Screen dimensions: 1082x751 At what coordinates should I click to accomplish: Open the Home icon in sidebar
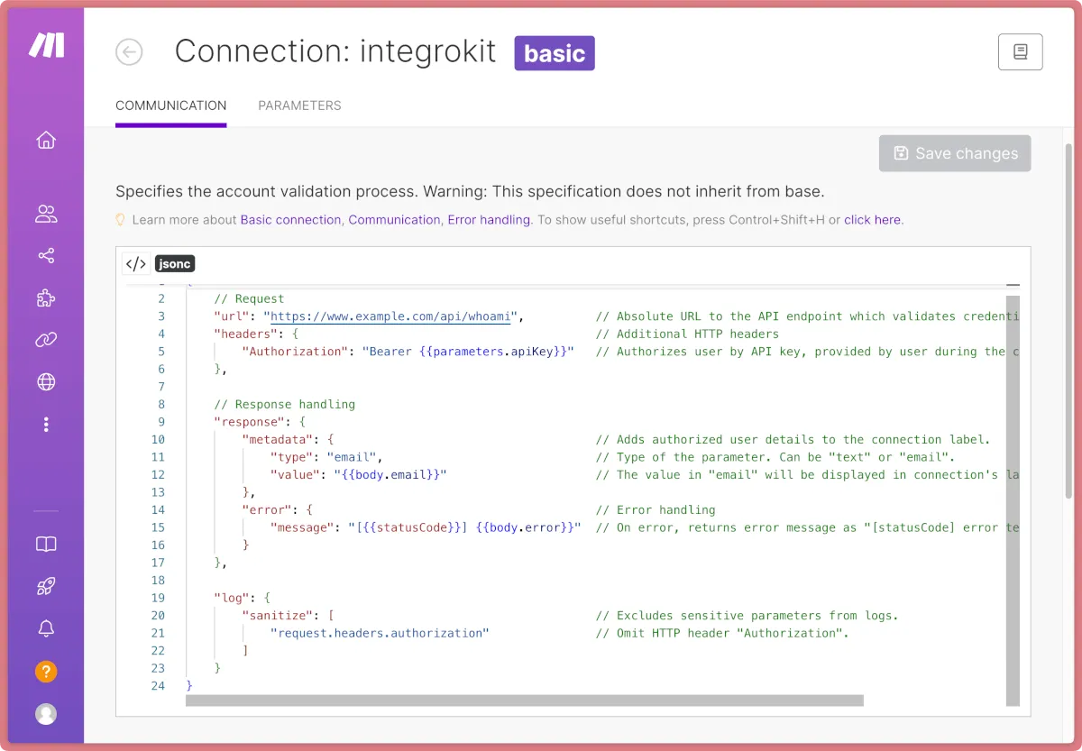[x=46, y=140]
